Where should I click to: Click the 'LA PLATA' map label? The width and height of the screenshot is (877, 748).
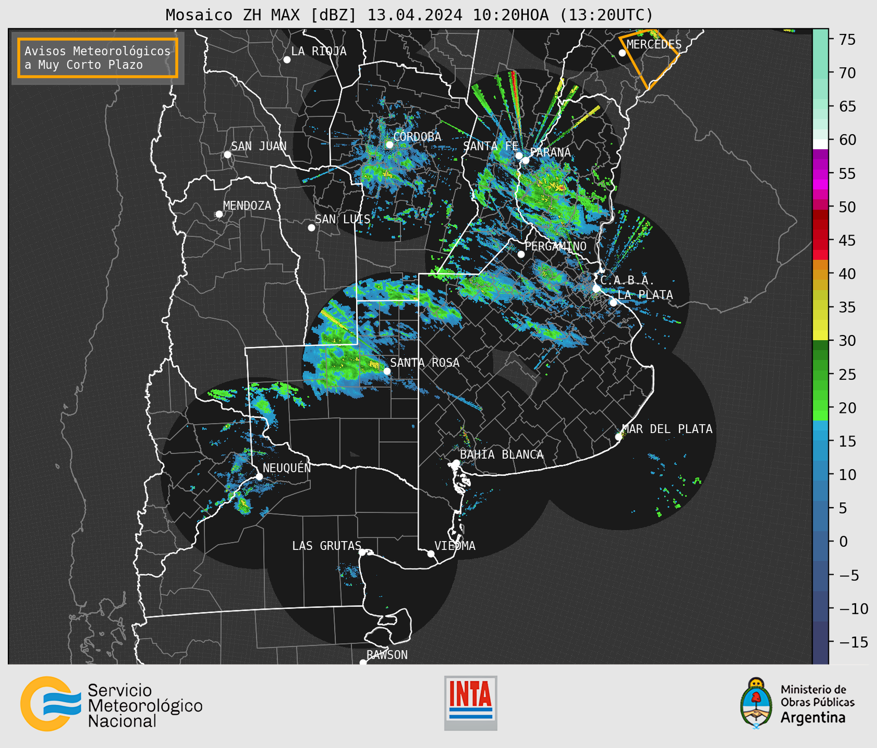[x=645, y=295]
